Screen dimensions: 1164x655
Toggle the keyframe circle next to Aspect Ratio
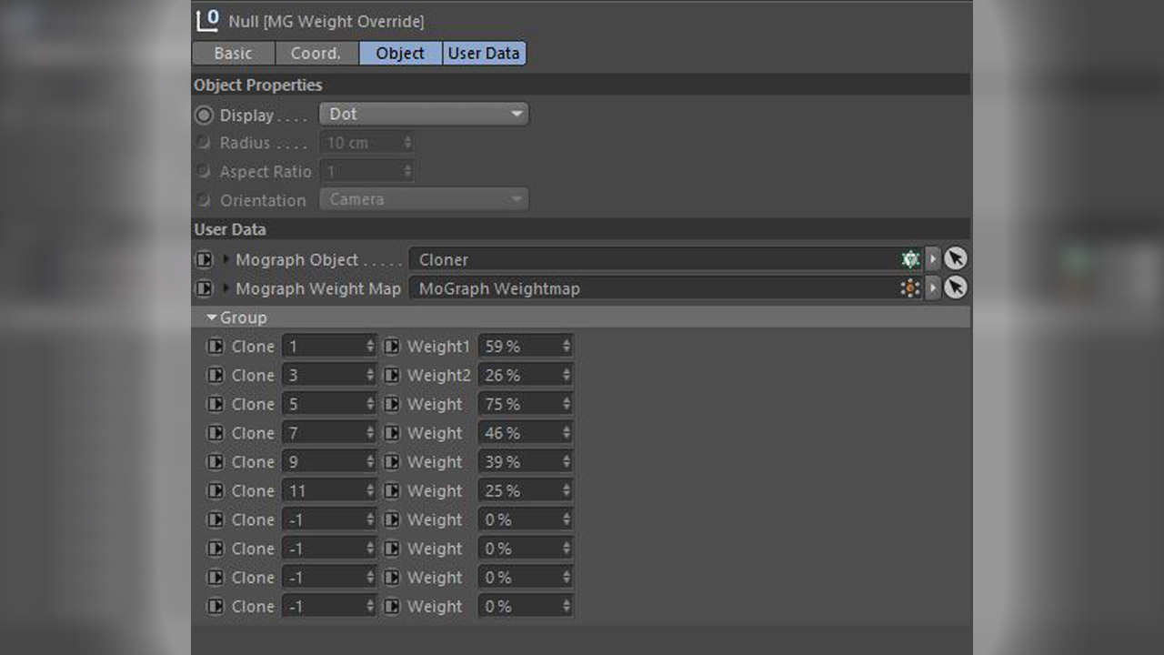point(202,171)
